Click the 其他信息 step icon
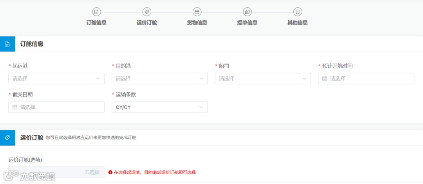Image resolution: width=423 pixels, height=184 pixels. 298,12
